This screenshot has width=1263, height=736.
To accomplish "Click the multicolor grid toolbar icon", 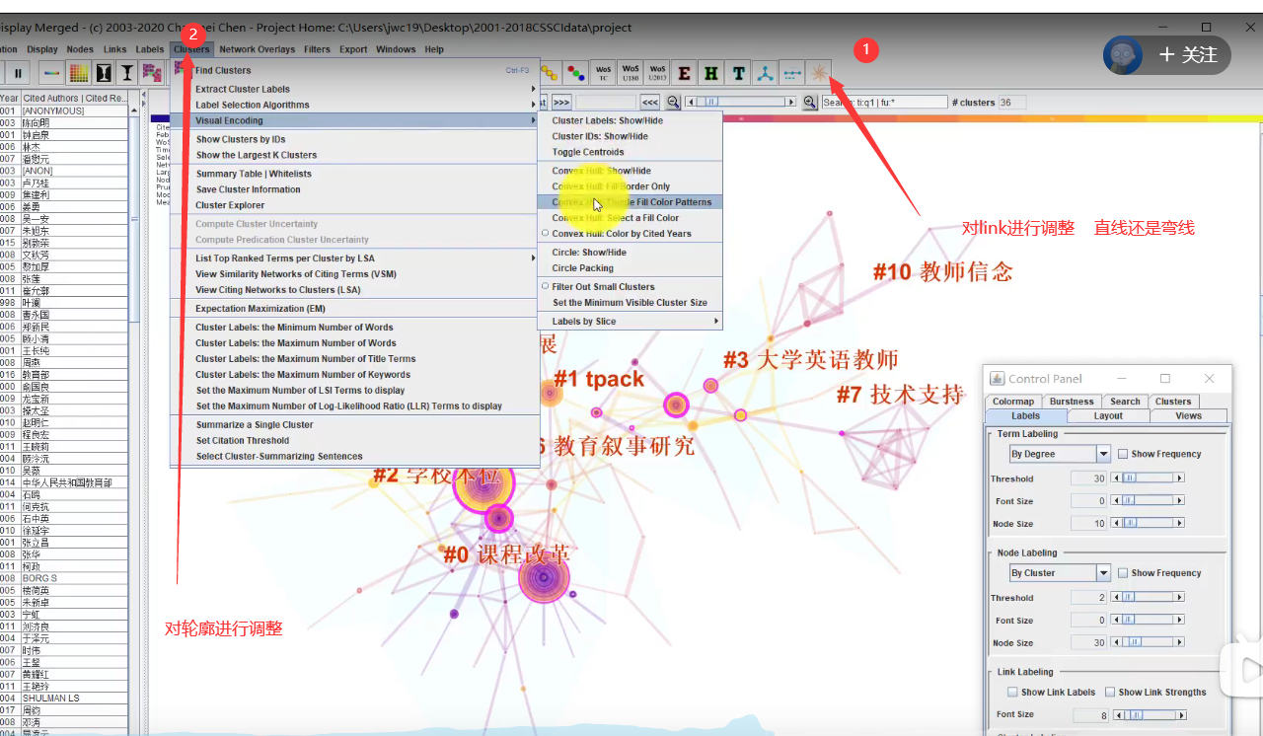I will 79,73.
